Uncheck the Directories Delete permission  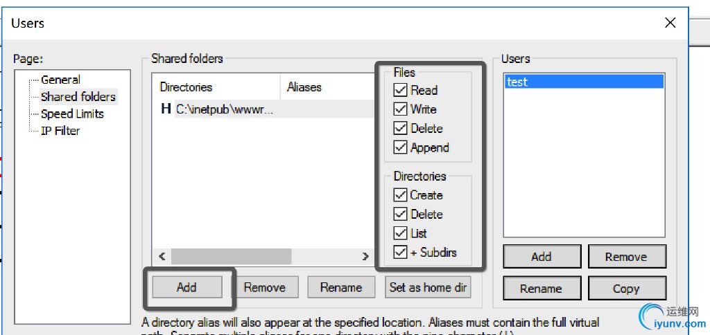[x=400, y=215]
